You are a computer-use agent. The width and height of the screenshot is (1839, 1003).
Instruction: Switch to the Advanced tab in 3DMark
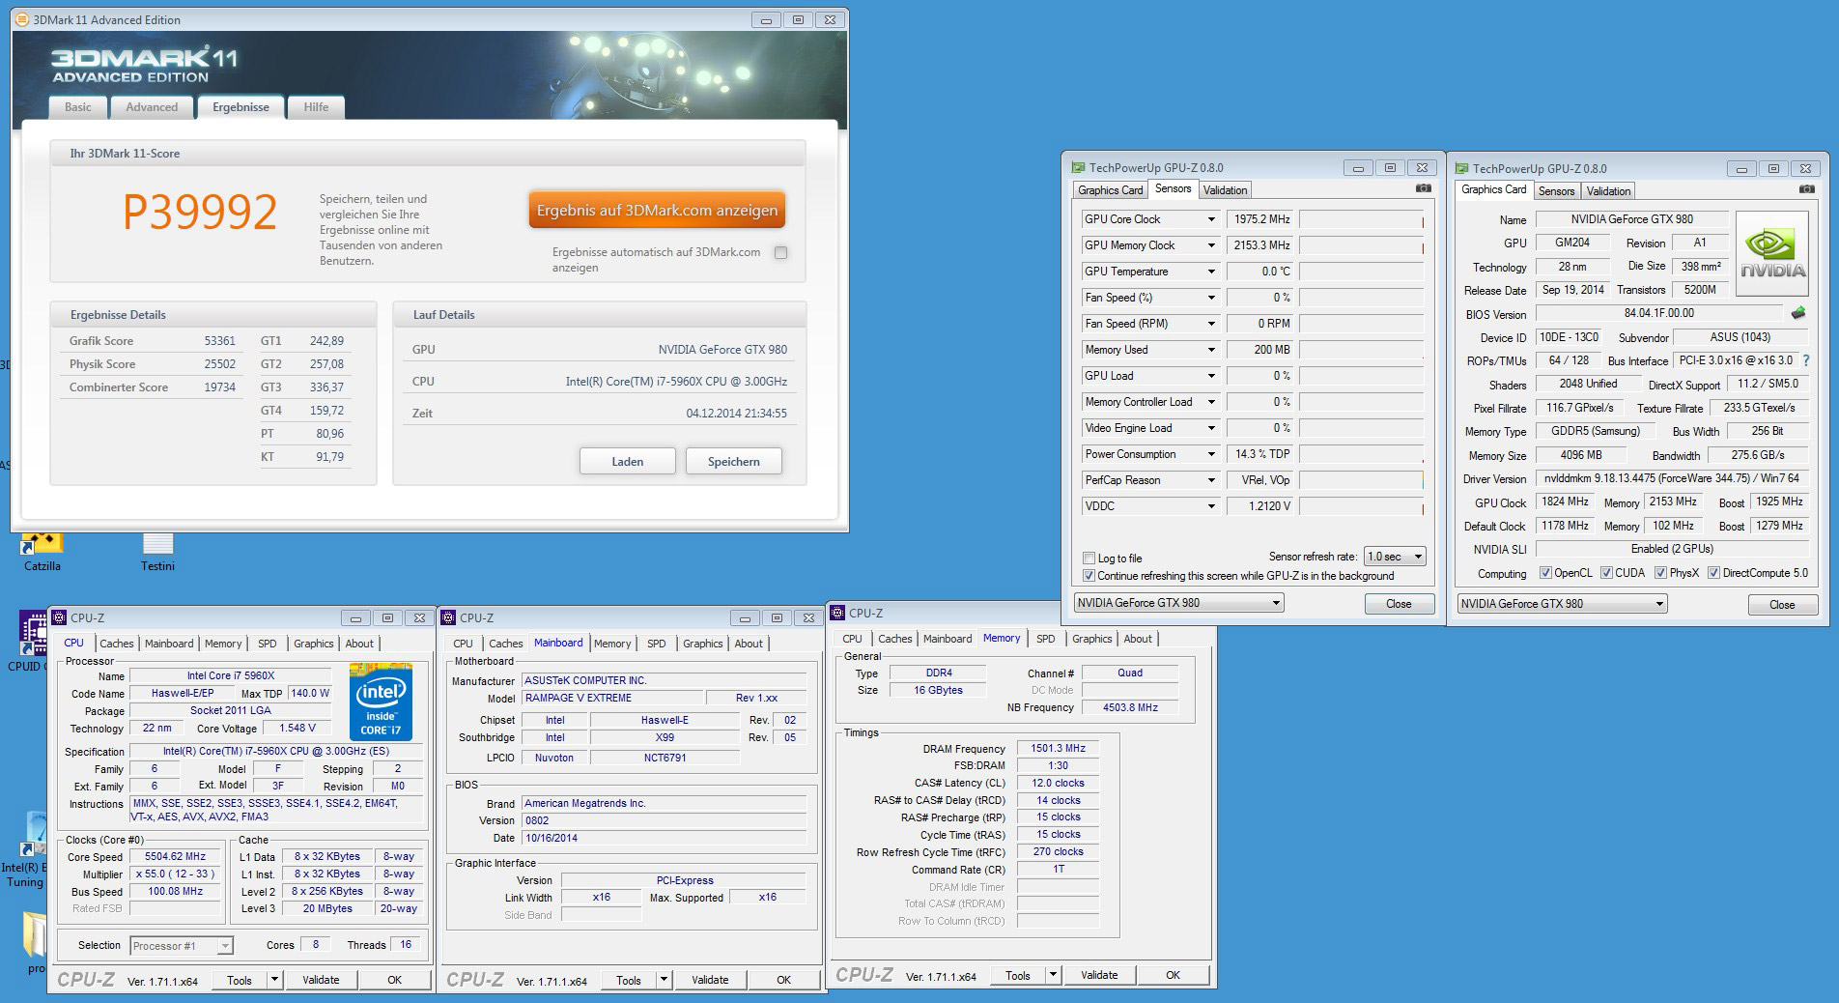[x=152, y=107]
